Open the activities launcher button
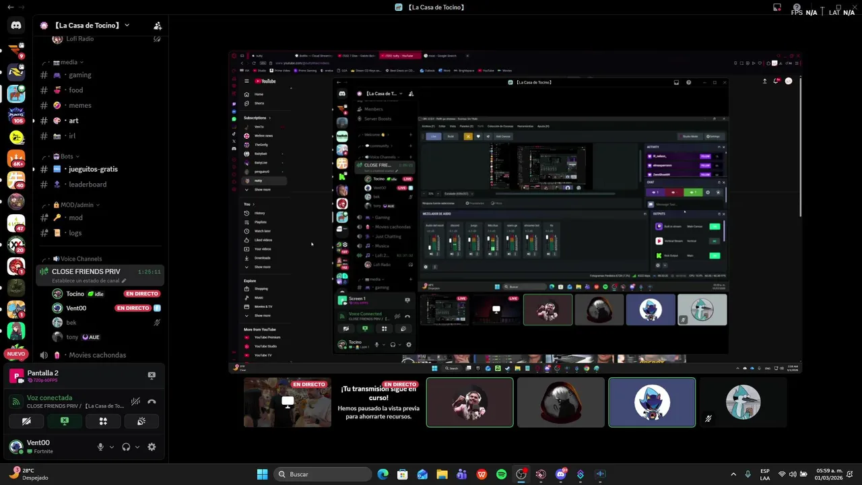 click(103, 421)
